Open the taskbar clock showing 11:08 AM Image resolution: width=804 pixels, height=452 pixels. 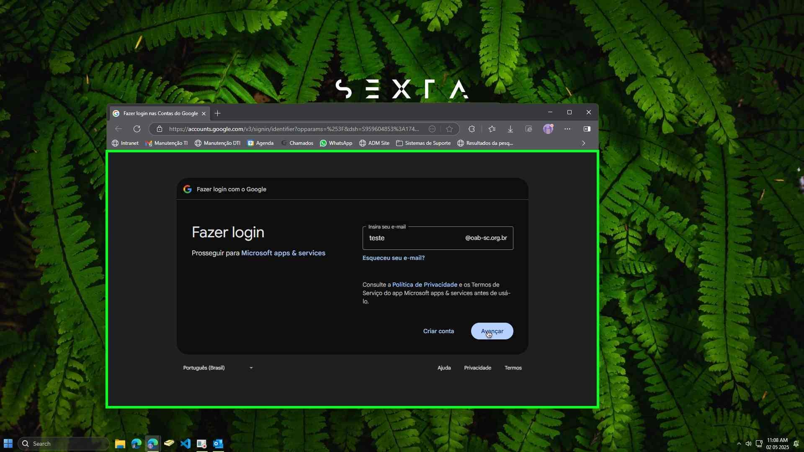pyautogui.click(x=778, y=444)
